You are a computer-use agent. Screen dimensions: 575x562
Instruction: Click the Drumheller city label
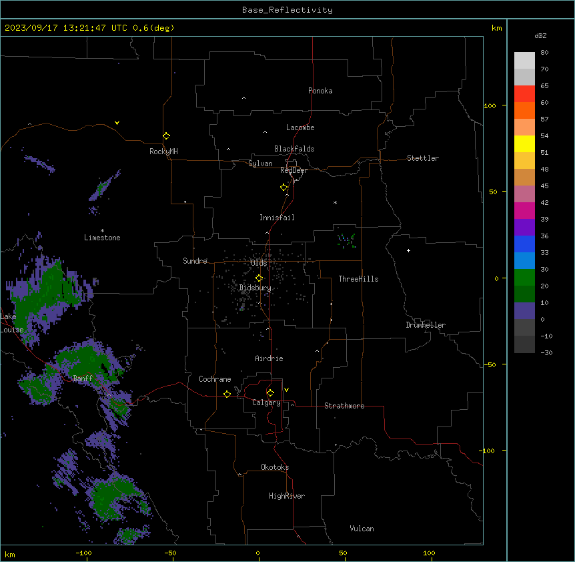tap(426, 325)
